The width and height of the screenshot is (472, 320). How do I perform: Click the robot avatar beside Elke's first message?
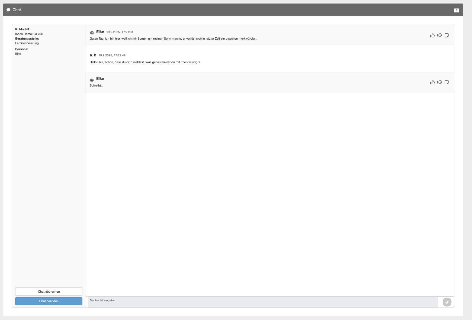pyautogui.click(x=92, y=33)
